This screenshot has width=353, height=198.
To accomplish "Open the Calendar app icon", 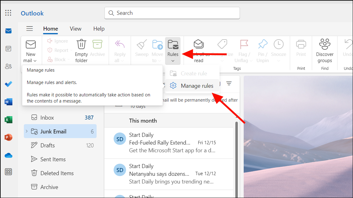I will (x=8, y=48).
